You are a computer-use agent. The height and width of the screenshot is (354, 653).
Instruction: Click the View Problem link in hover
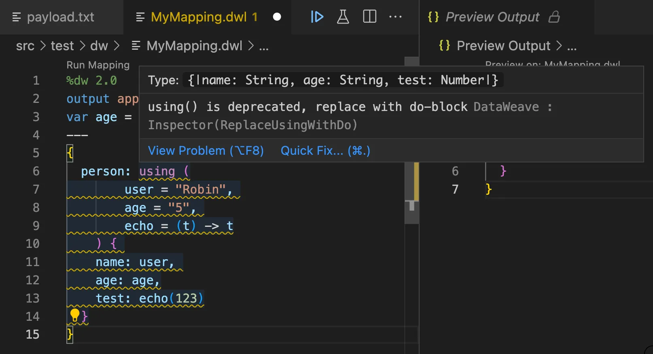[x=206, y=151]
